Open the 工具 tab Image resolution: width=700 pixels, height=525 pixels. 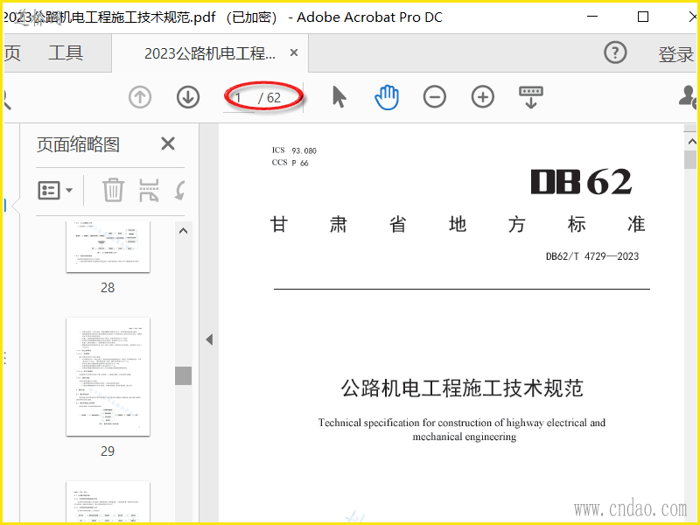coord(66,52)
